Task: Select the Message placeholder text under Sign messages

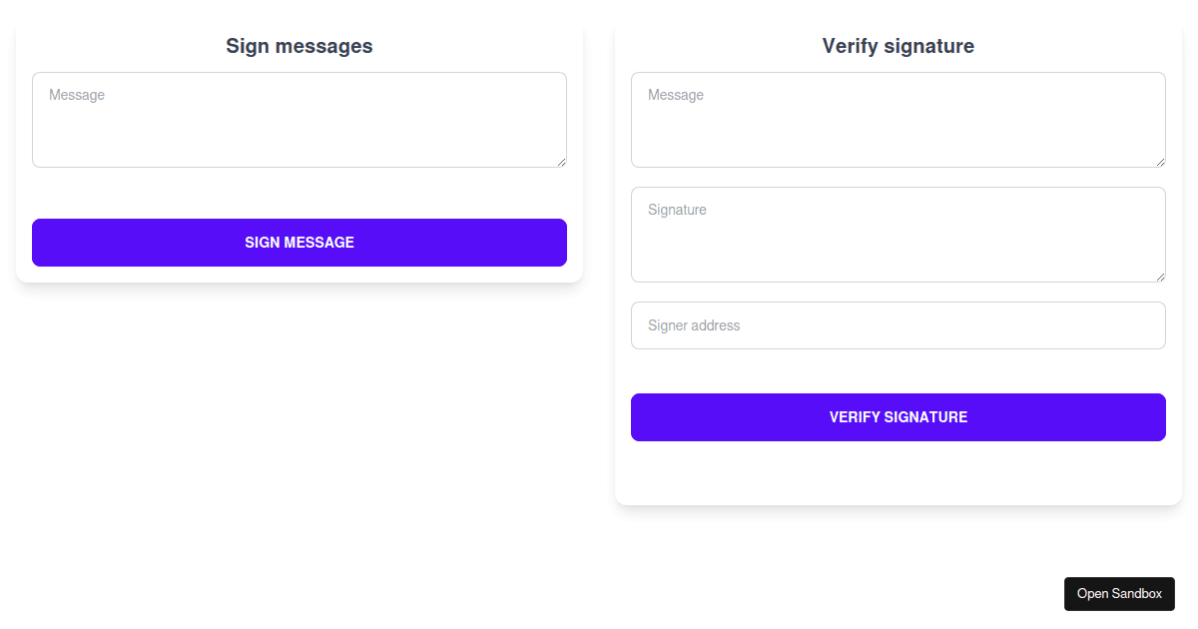Action: click(76, 95)
